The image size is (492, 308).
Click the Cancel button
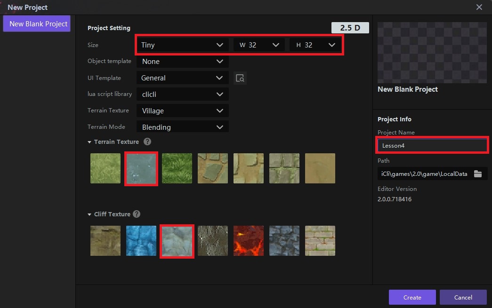pyautogui.click(x=463, y=297)
